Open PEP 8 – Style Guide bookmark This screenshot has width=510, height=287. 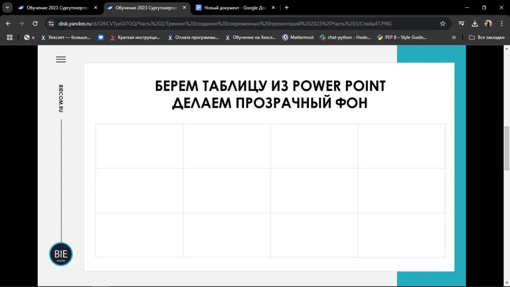tap(402, 37)
